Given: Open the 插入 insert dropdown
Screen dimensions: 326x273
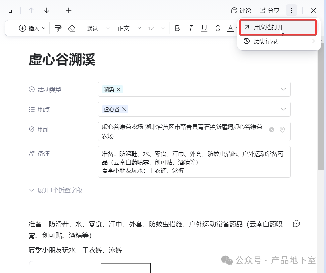Looking at the screenshot, I should coord(32,28).
